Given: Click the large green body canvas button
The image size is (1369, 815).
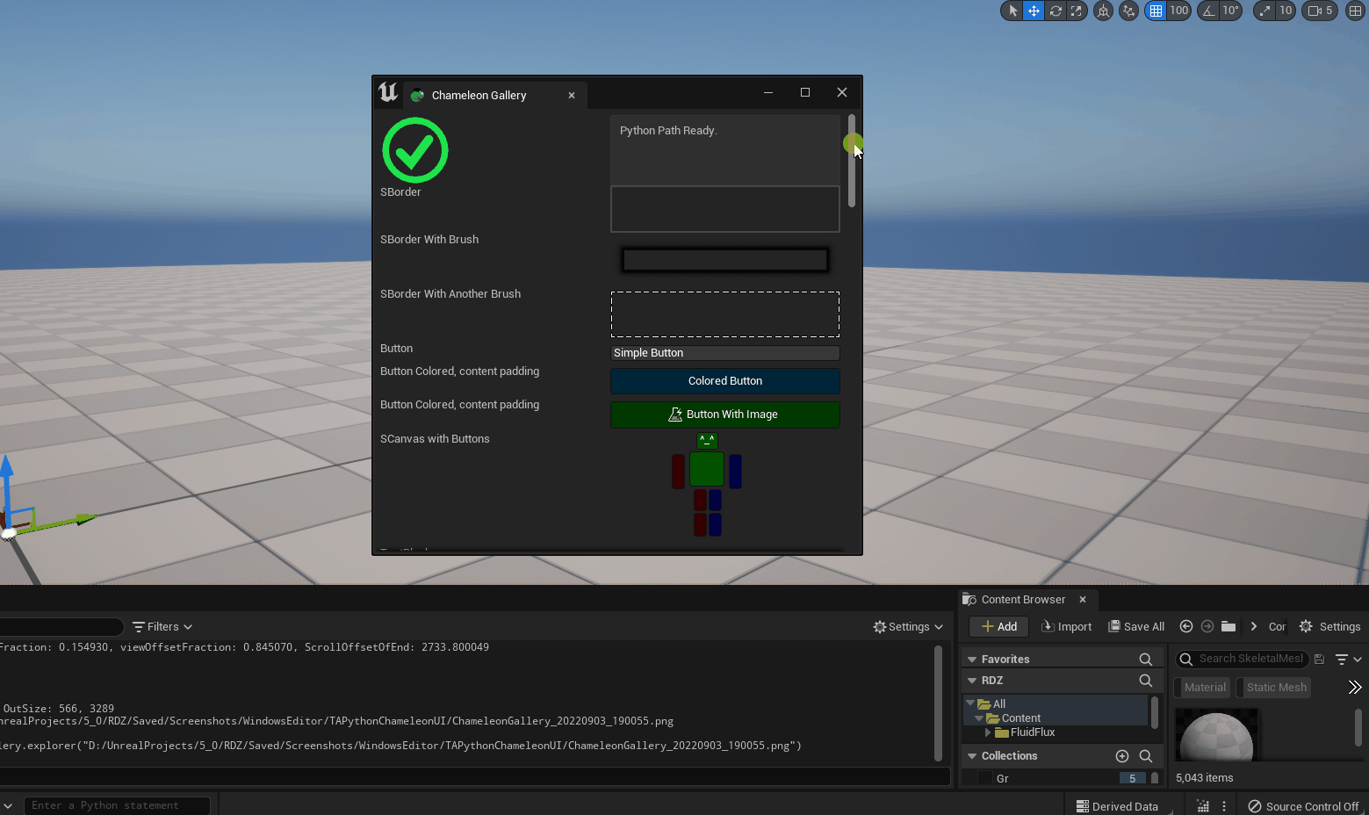Looking at the screenshot, I should click(x=707, y=470).
